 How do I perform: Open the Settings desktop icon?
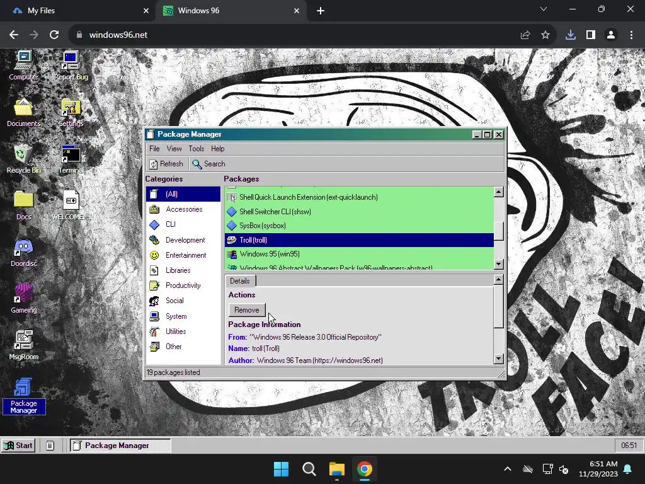tap(71, 112)
